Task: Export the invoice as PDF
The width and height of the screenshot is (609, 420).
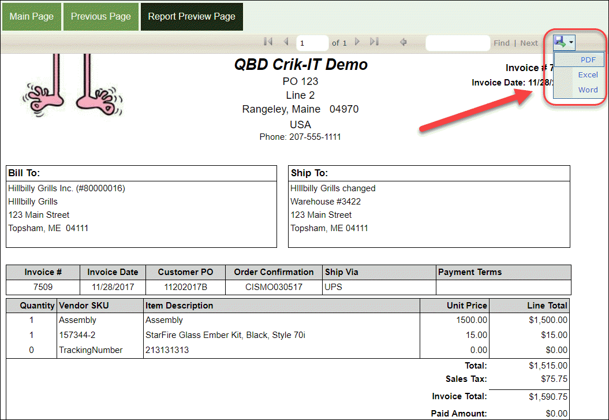Action: [588, 60]
